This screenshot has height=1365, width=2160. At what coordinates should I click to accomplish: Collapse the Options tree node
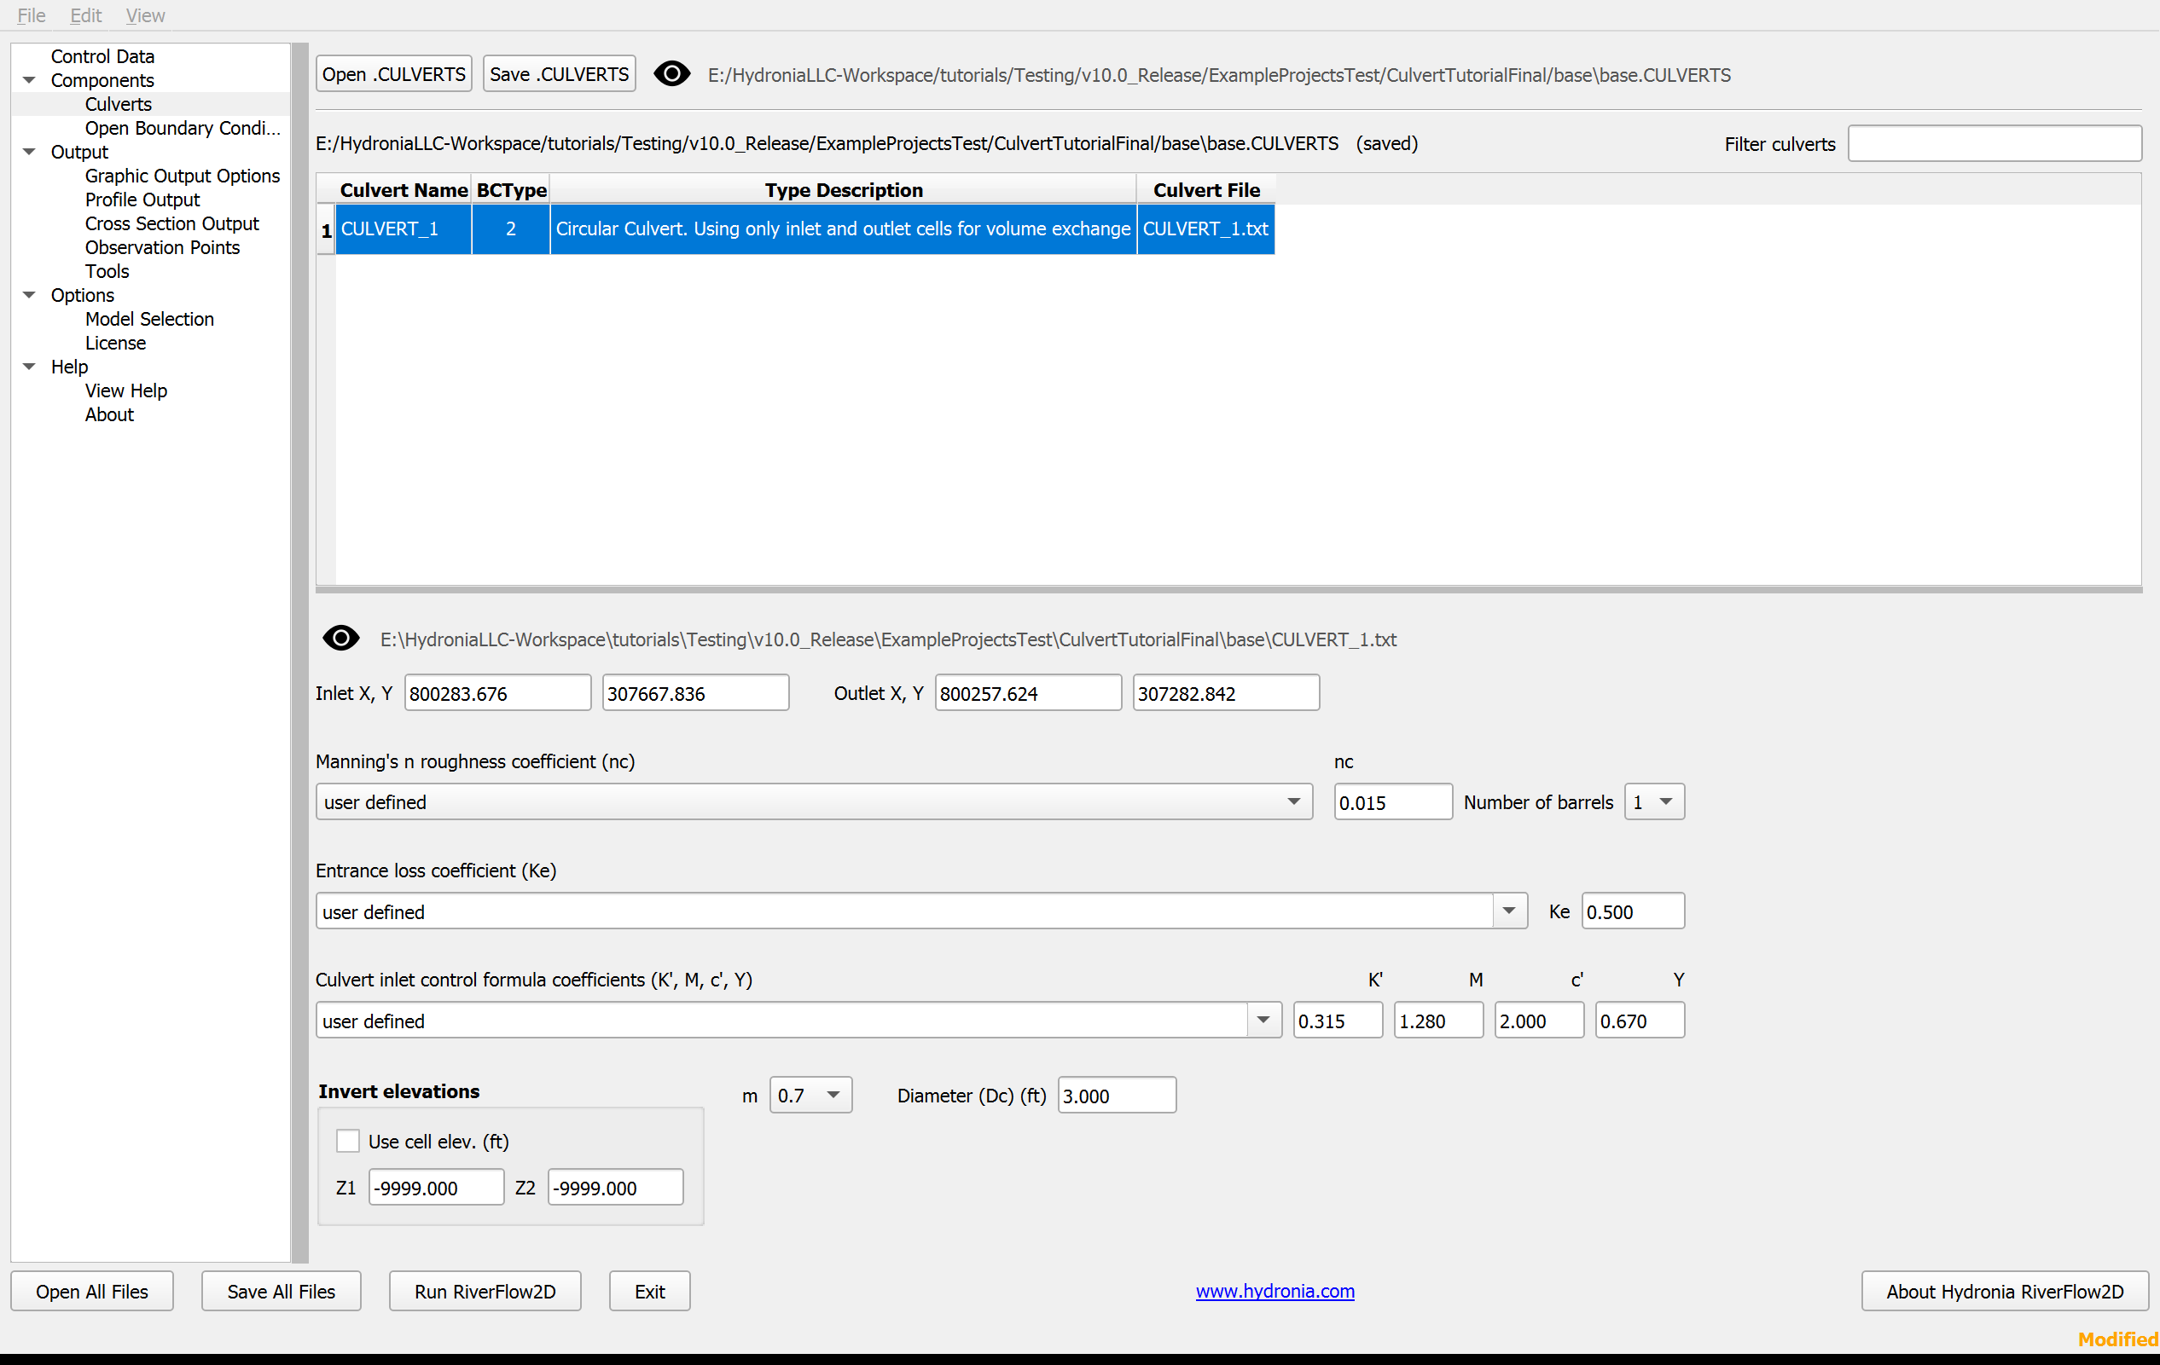[29, 296]
